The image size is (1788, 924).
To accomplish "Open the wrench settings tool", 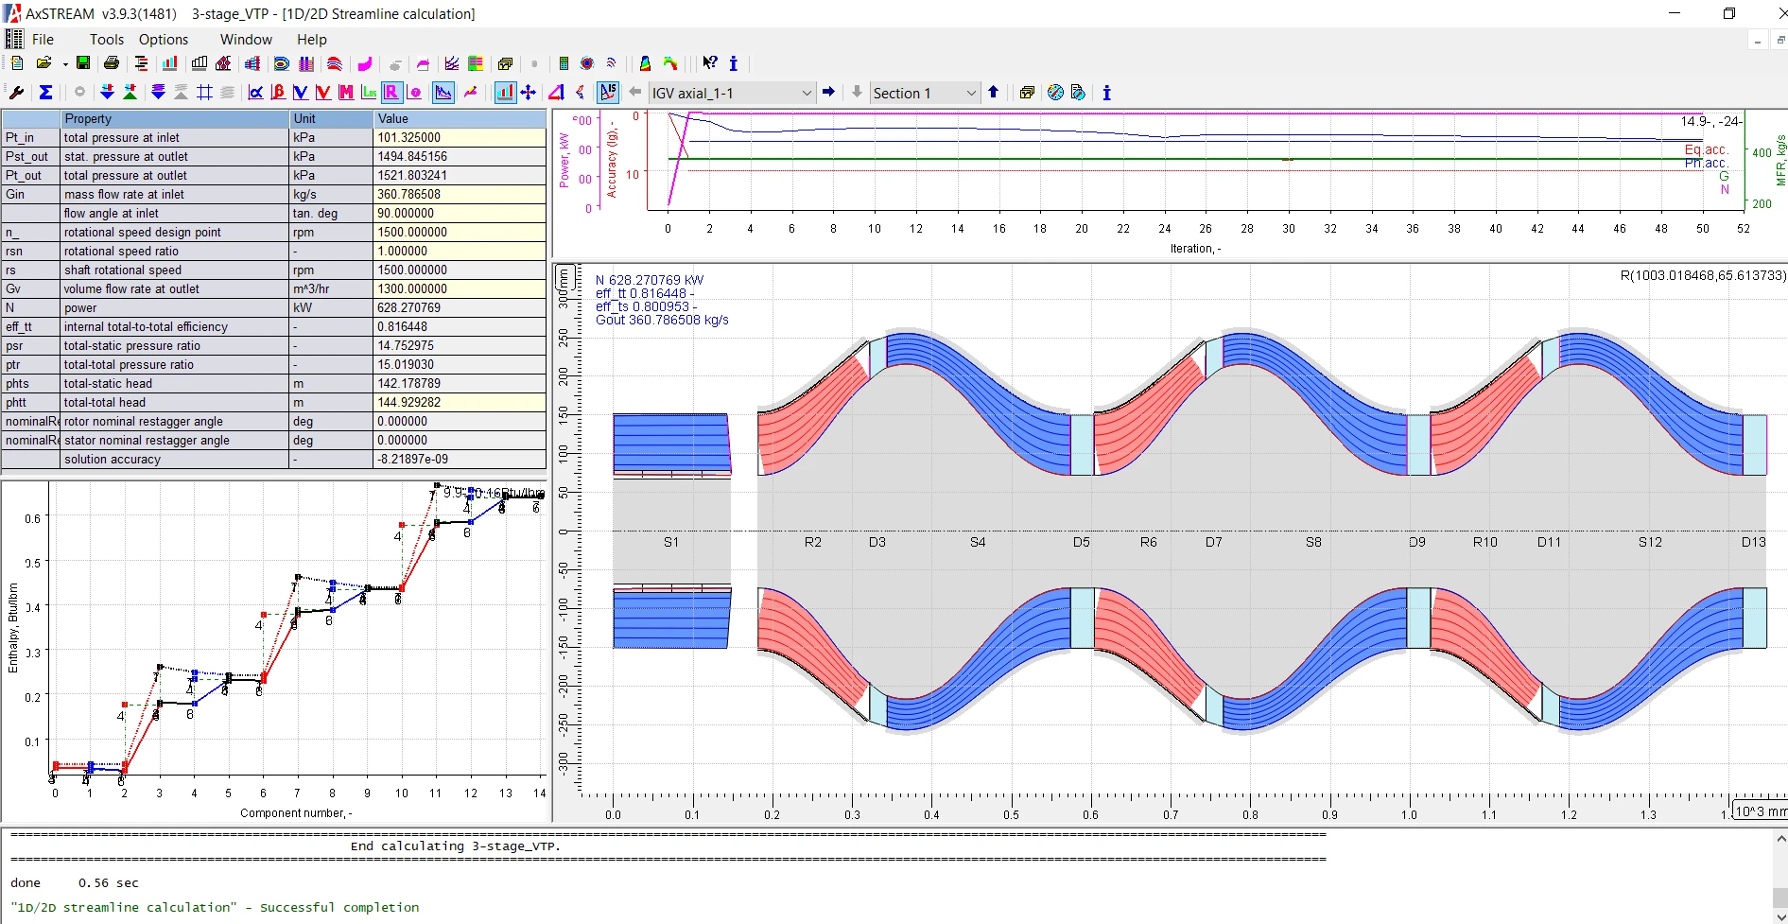I will (16, 93).
